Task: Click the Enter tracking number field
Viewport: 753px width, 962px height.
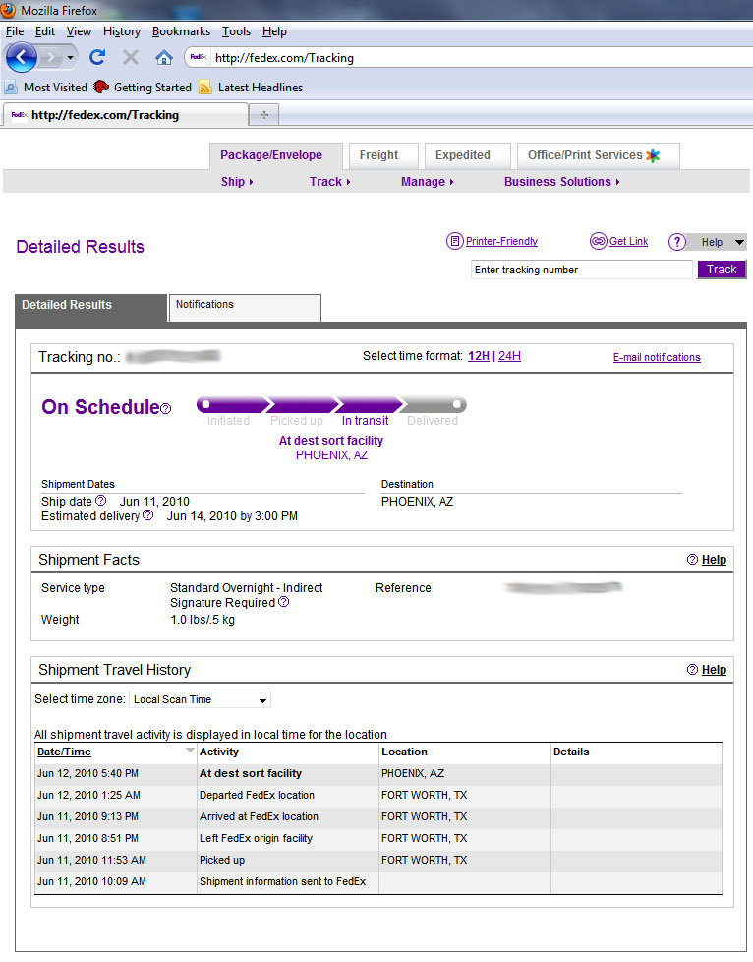Action: coord(582,270)
